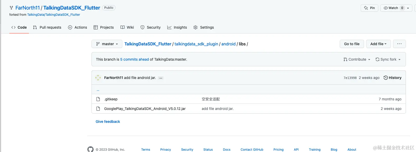Open the TalkingDataSDK_Flutter repository title link

[x=72, y=8]
